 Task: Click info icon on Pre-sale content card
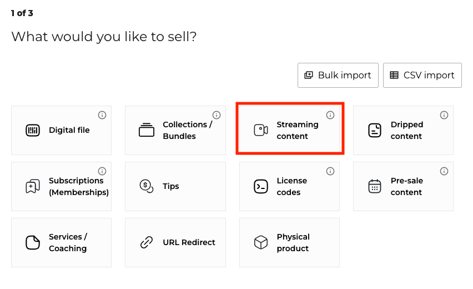pyautogui.click(x=444, y=171)
